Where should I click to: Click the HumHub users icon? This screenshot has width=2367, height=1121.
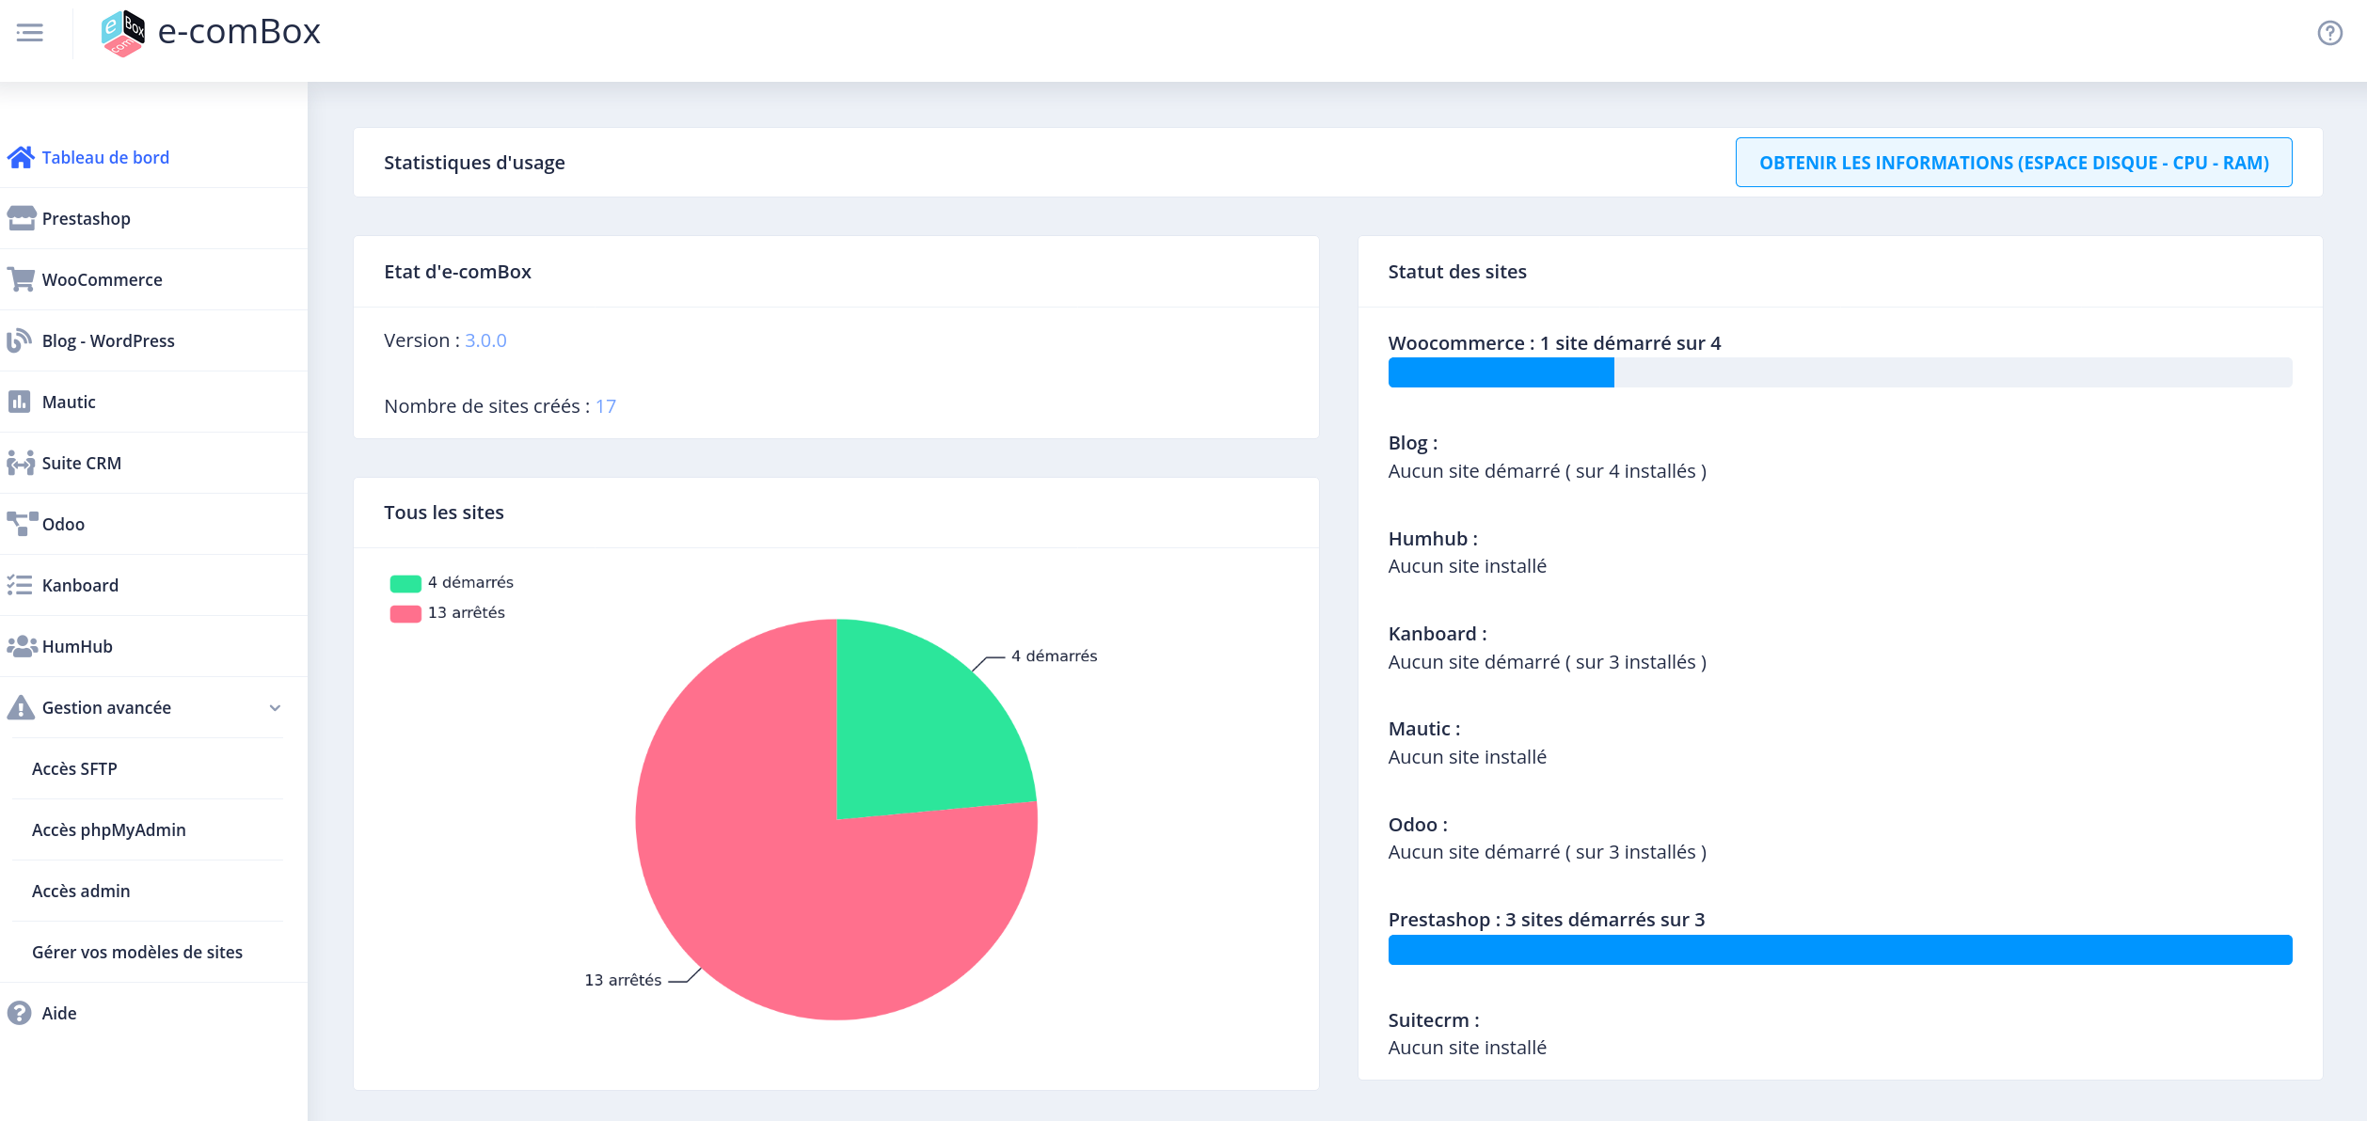22,646
